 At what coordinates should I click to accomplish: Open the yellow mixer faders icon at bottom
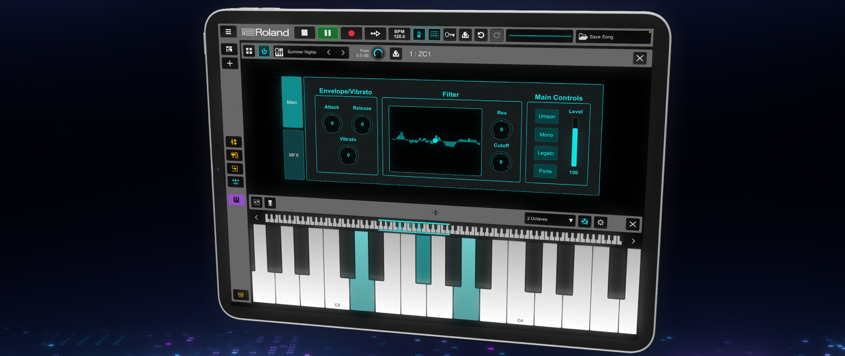[x=241, y=295]
